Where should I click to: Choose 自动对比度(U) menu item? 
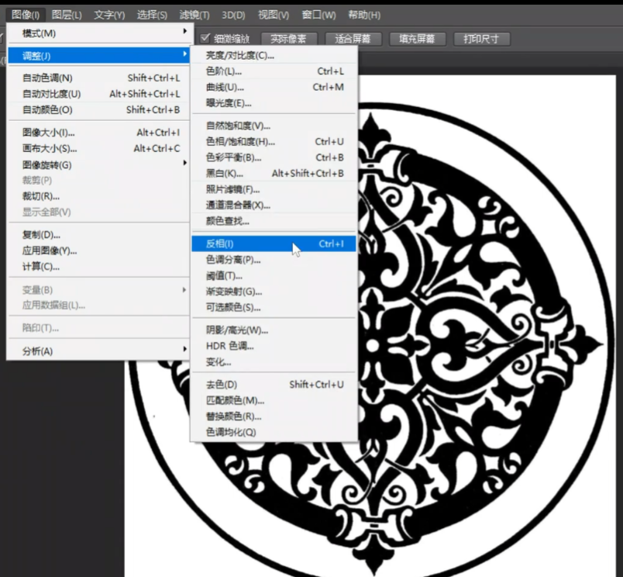(x=98, y=94)
